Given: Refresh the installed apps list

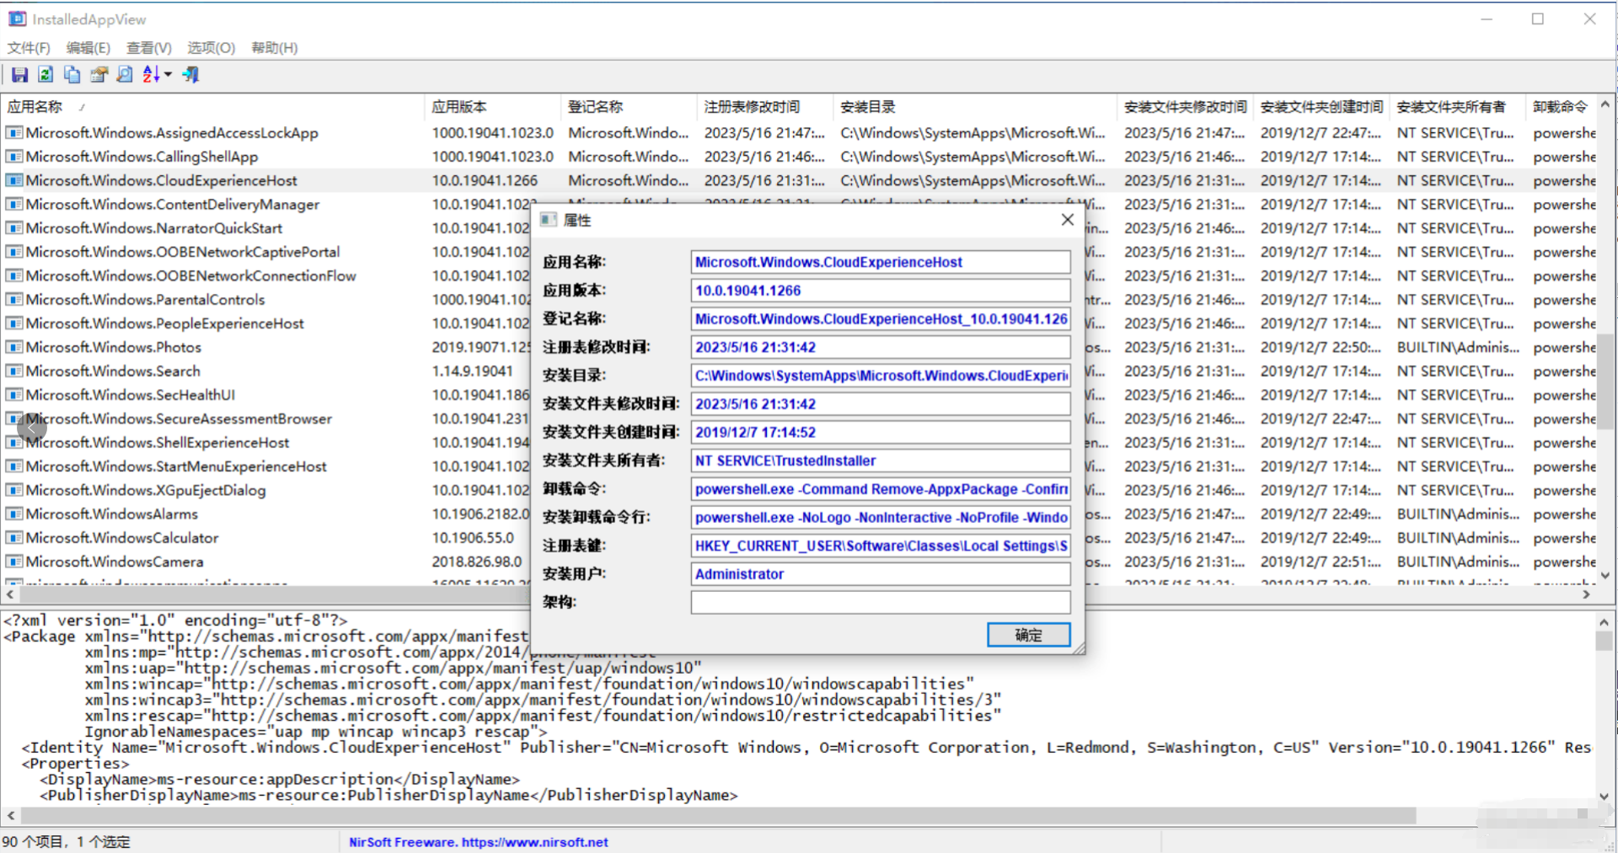Looking at the screenshot, I should point(45,74).
